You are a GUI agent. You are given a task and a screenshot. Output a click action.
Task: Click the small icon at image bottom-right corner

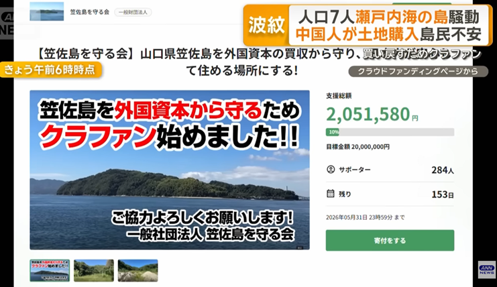(300, 247)
